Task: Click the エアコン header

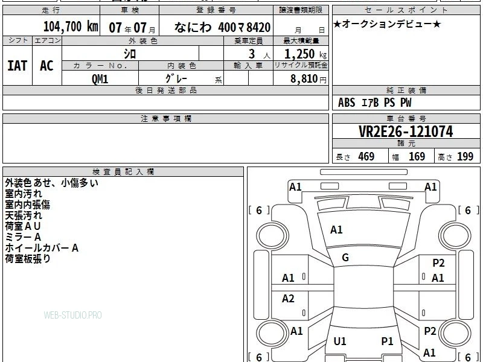Action: click(47, 40)
